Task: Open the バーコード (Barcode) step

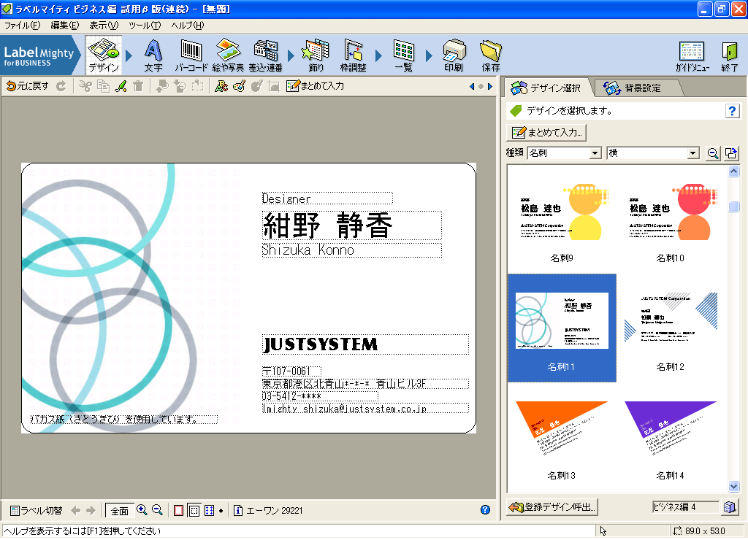Action: [x=191, y=55]
